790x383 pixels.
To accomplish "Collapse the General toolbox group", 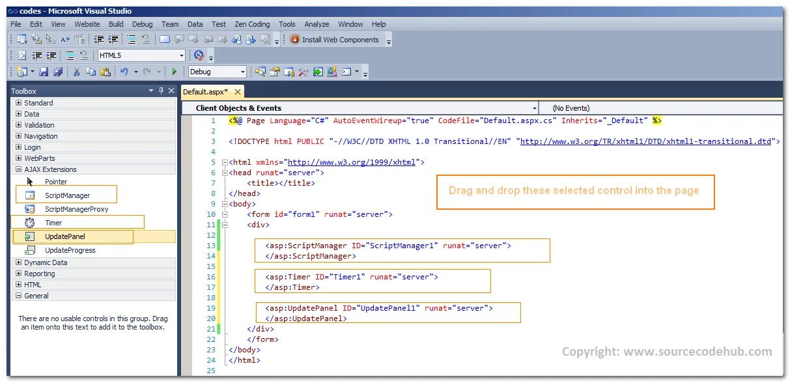I will point(18,296).
